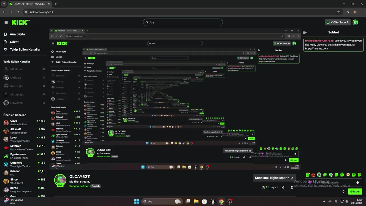Open followed channel MRahmet in the outer sidebar

[x=24, y=69]
